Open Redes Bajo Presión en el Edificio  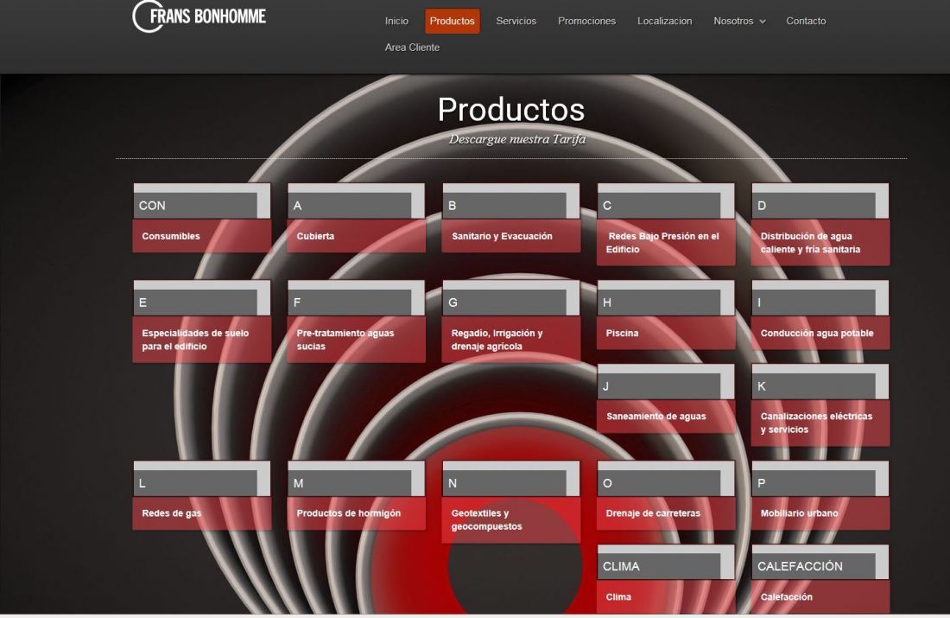pyautogui.click(x=666, y=243)
